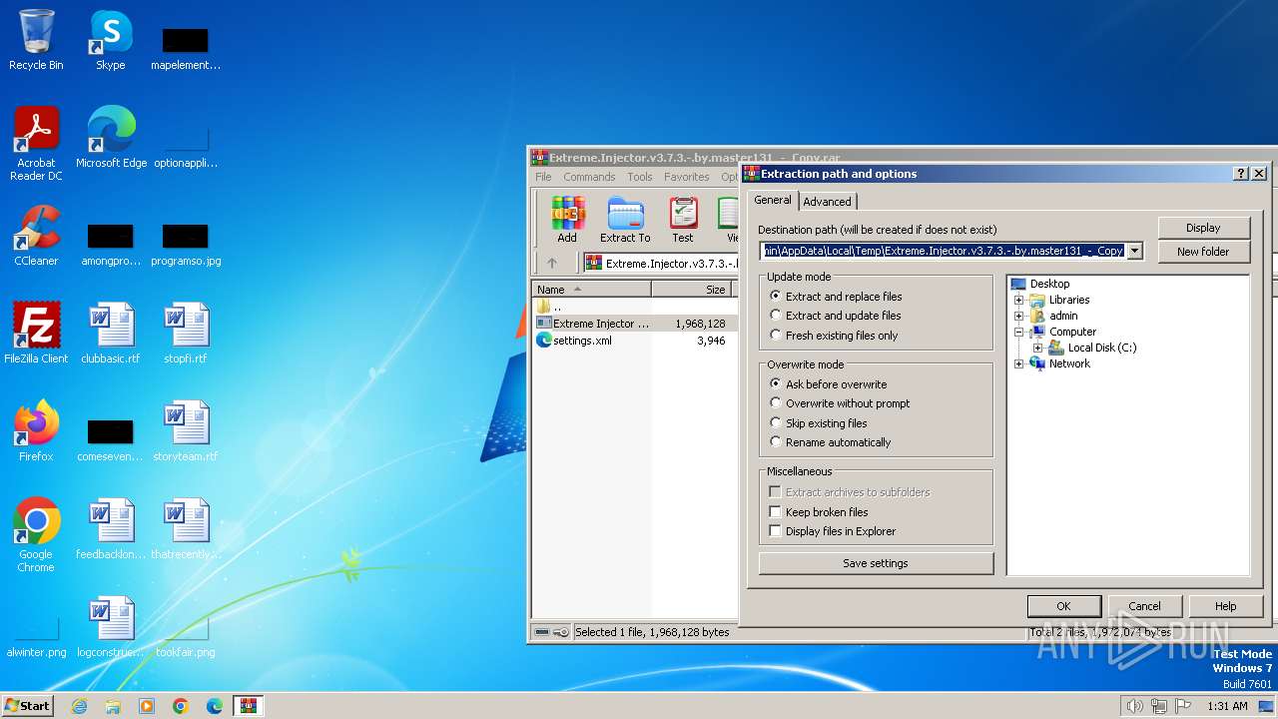Select stopfi.rtf desktop file
Image resolution: width=1278 pixels, height=719 pixels.
click(186, 334)
